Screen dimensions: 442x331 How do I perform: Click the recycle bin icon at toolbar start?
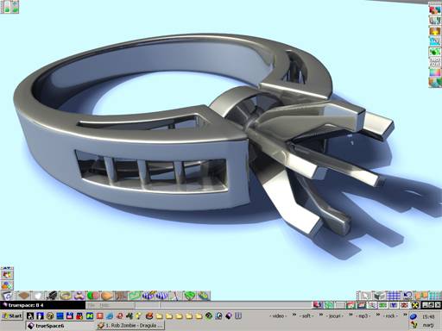click(x=7, y=296)
